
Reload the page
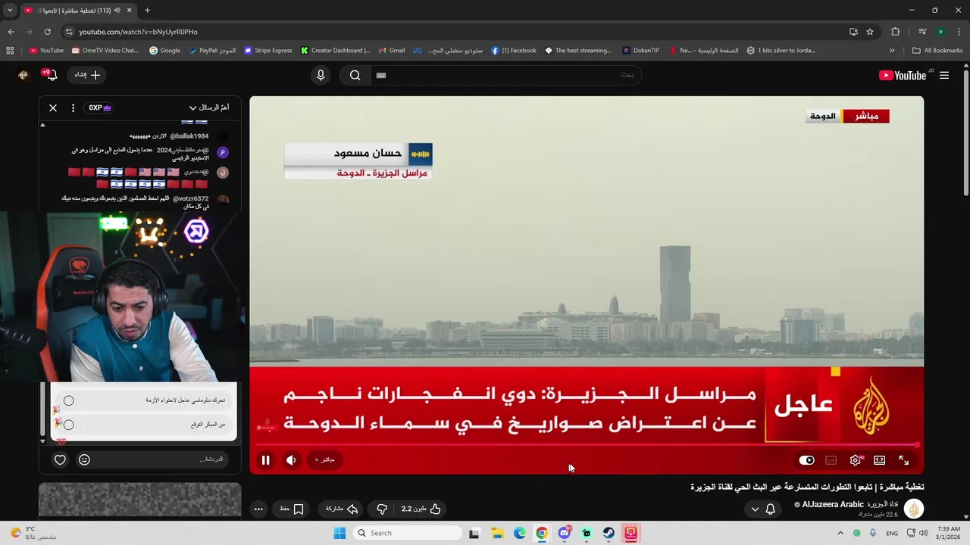[47, 32]
